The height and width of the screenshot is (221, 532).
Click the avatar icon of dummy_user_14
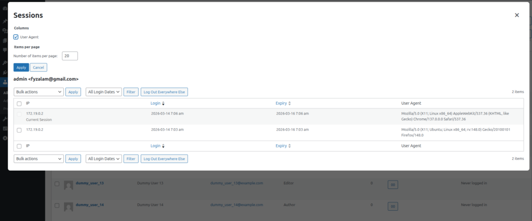(68, 206)
